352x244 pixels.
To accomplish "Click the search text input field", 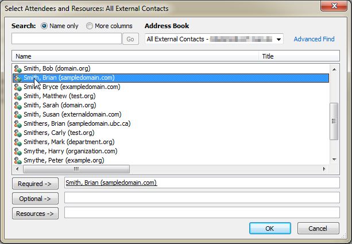I will click(x=67, y=39).
